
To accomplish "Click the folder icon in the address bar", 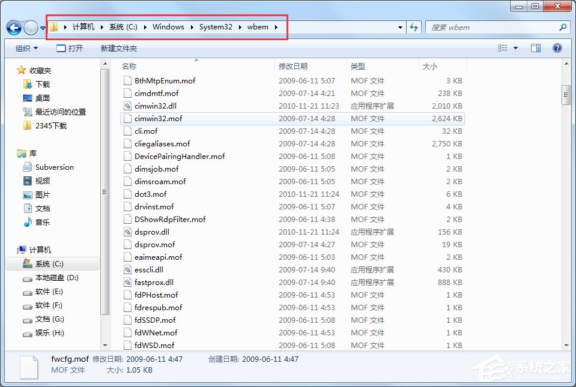I will tap(53, 27).
